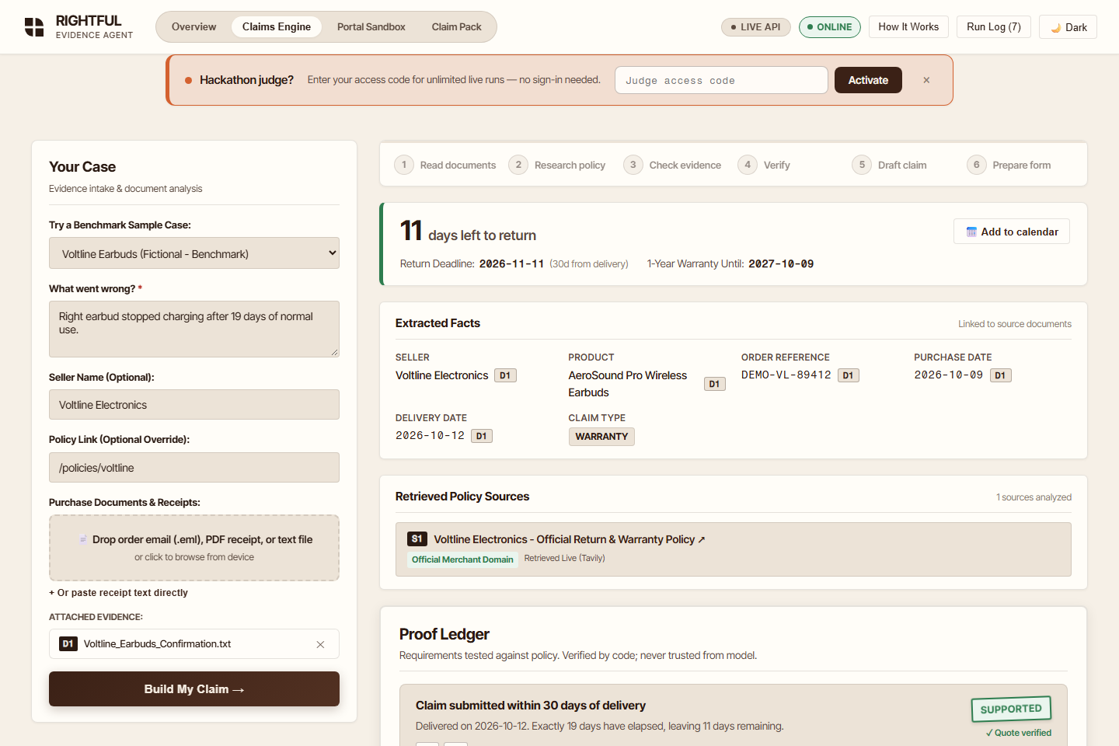1119x746 pixels.
Task: Click step 1 circle for Read documents
Action: 404,165
